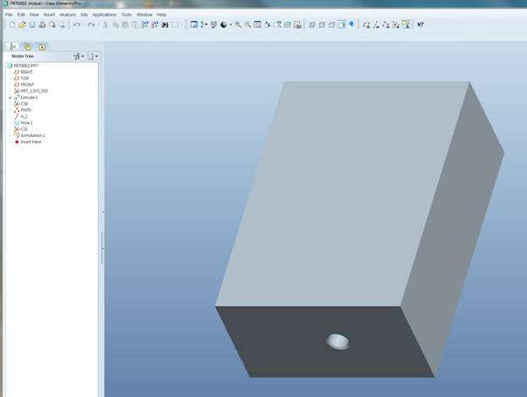Viewport: 527px width, 397px height.
Task: Click the Save icon in toolbar
Action: pos(32,24)
